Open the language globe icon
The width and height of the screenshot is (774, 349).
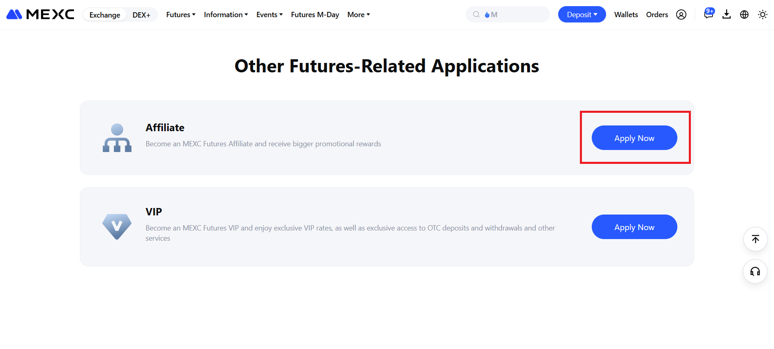pyautogui.click(x=744, y=15)
